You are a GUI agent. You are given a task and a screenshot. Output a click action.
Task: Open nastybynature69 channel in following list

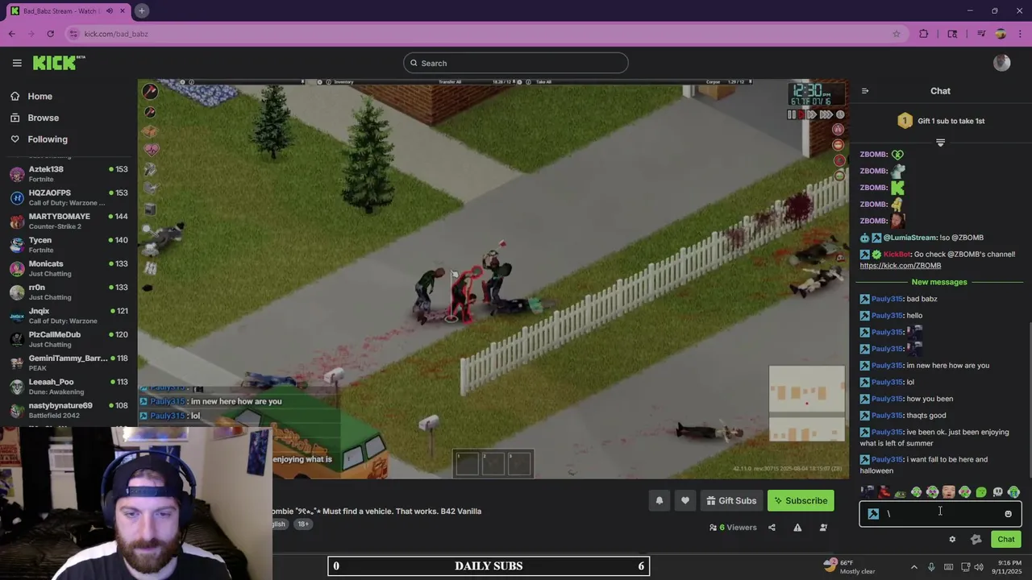pos(69,410)
